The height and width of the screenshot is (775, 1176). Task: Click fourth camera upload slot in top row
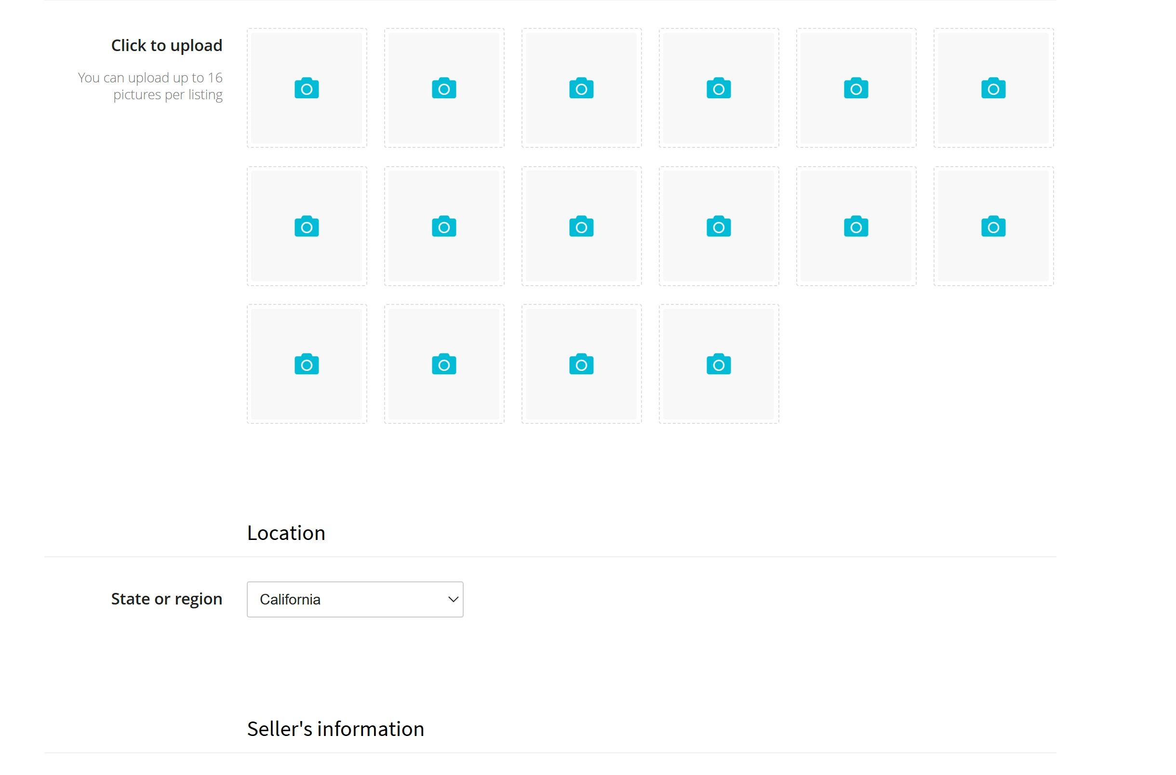click(x=719, y=88)
